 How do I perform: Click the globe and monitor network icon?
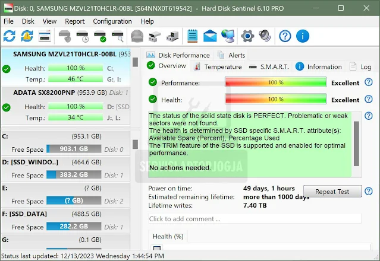[x=228, y=36]
